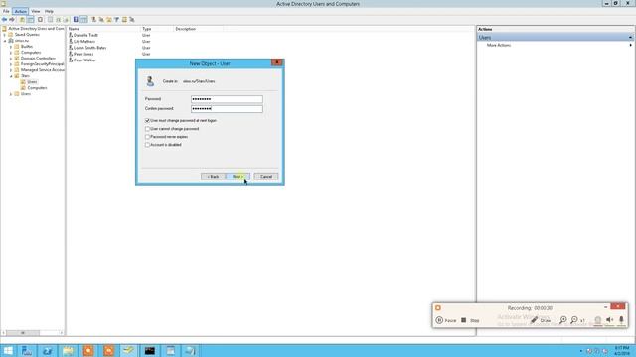This screenshot has height=357, width=636.
Task: Click the Confirm password input field
Action: tap(227, 109)
